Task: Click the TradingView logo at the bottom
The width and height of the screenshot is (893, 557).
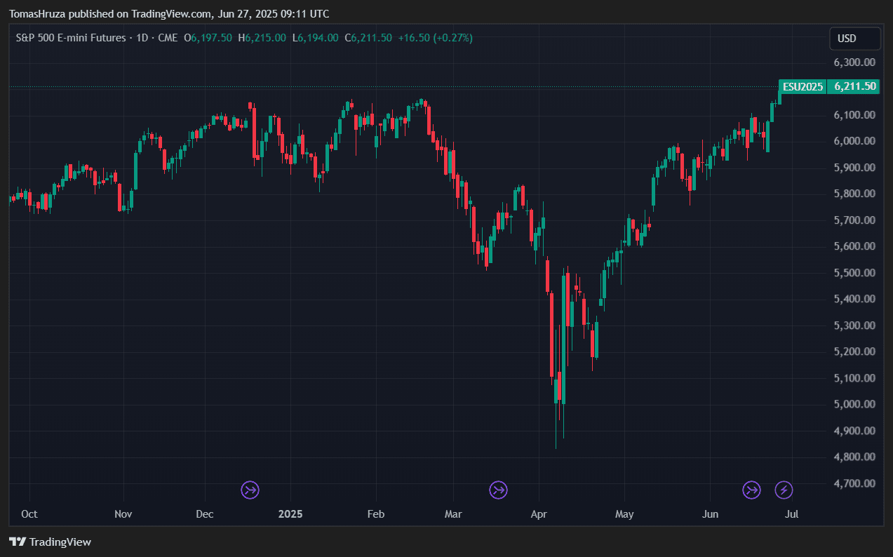Action: click(x=50, y=542)
